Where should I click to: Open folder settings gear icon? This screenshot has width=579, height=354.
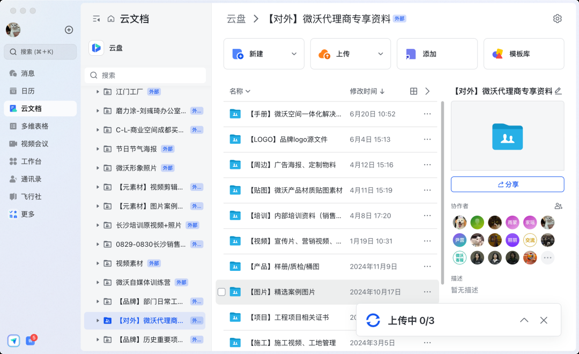557,18
